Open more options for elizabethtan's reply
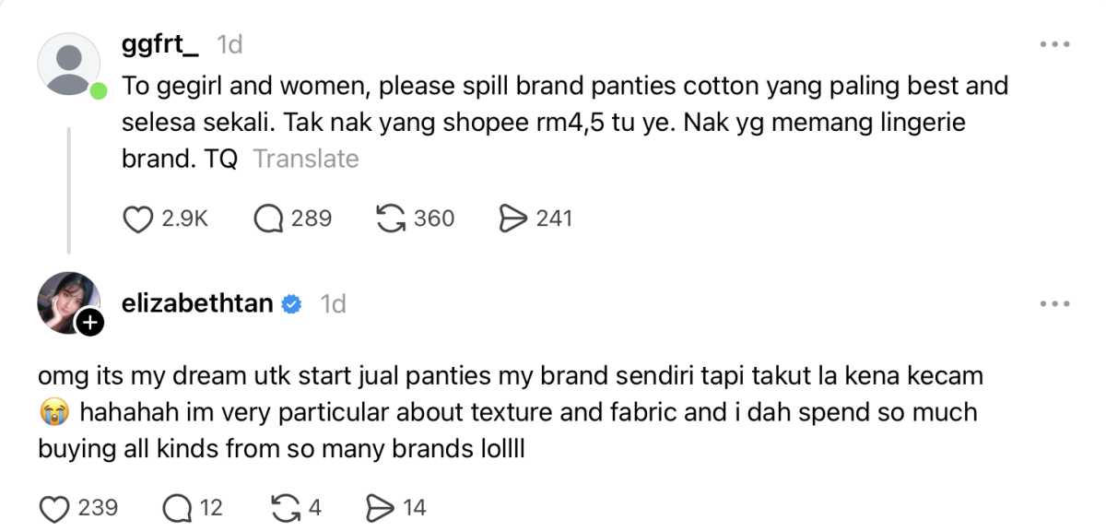This screenshot has height=532, width=1106. point(1053,303)
